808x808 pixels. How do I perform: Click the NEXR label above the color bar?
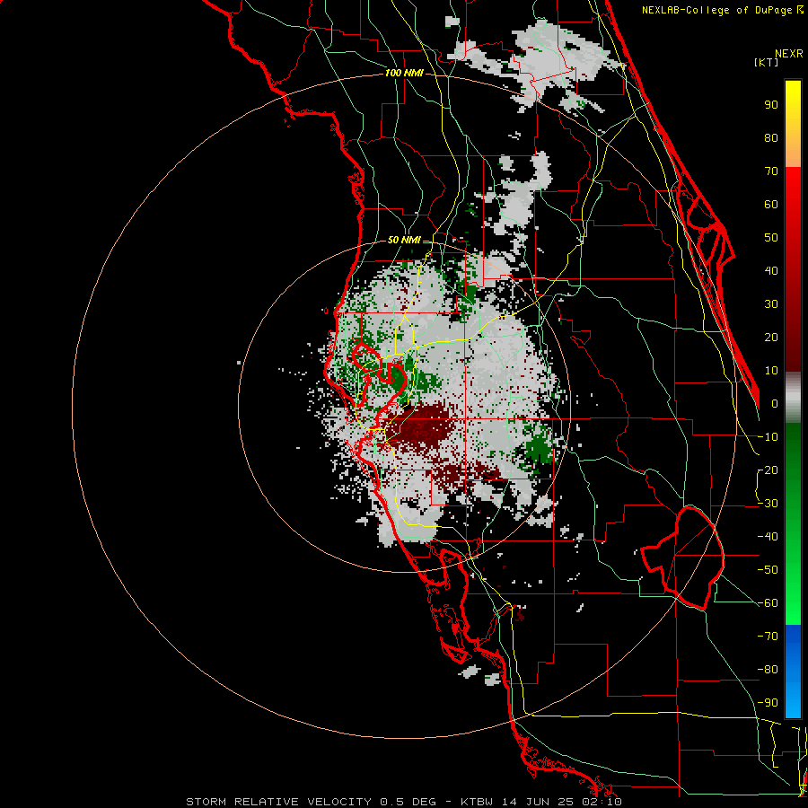[788, 54]
